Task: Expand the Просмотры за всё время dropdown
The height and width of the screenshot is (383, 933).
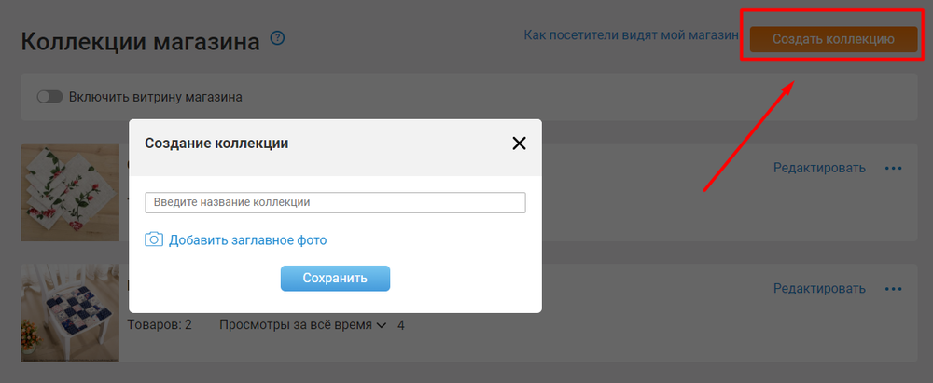Action: pos(295,325)
